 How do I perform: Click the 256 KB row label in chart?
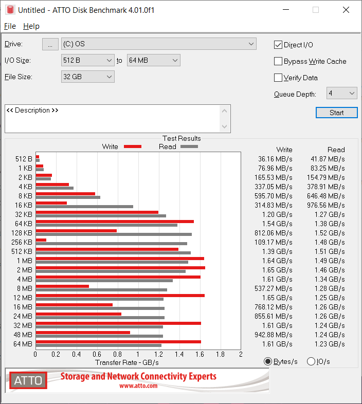(x=22, y=242)
